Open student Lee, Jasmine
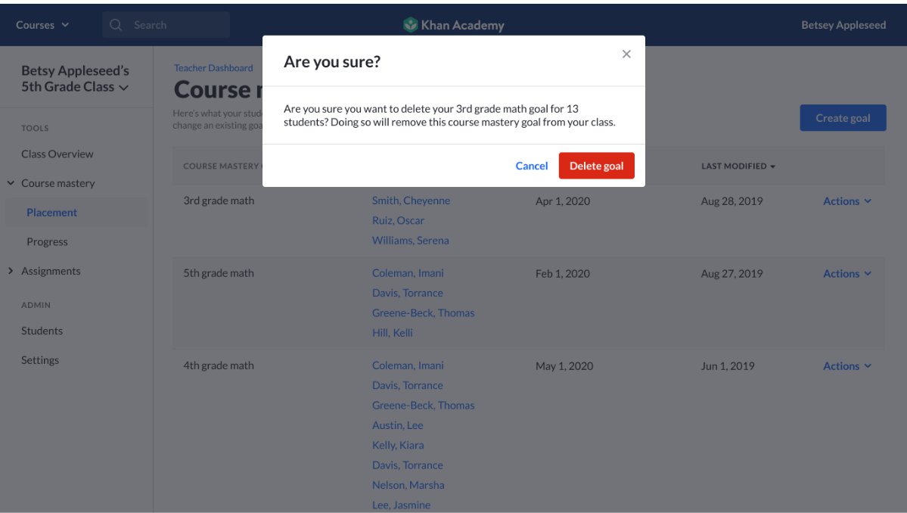Screen dimensions: 907x513 (401, 505)
